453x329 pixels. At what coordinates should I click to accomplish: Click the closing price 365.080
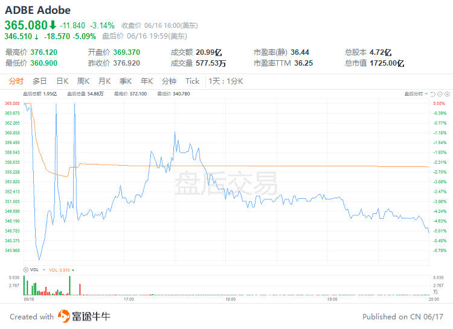tap(26, 25)
